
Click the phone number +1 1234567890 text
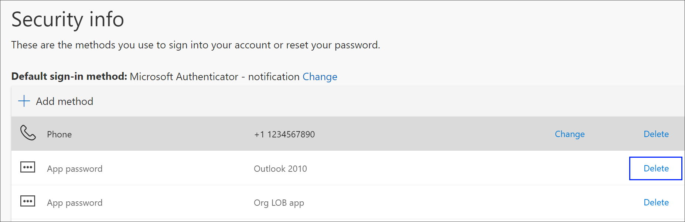pos(284,134)
